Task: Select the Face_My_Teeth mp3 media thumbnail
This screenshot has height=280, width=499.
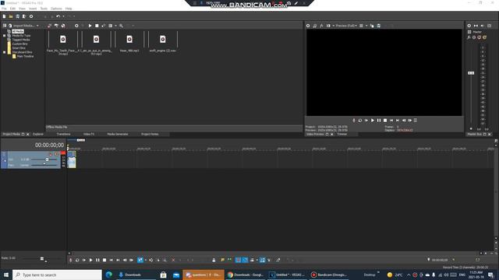Action: click(62, 40)
